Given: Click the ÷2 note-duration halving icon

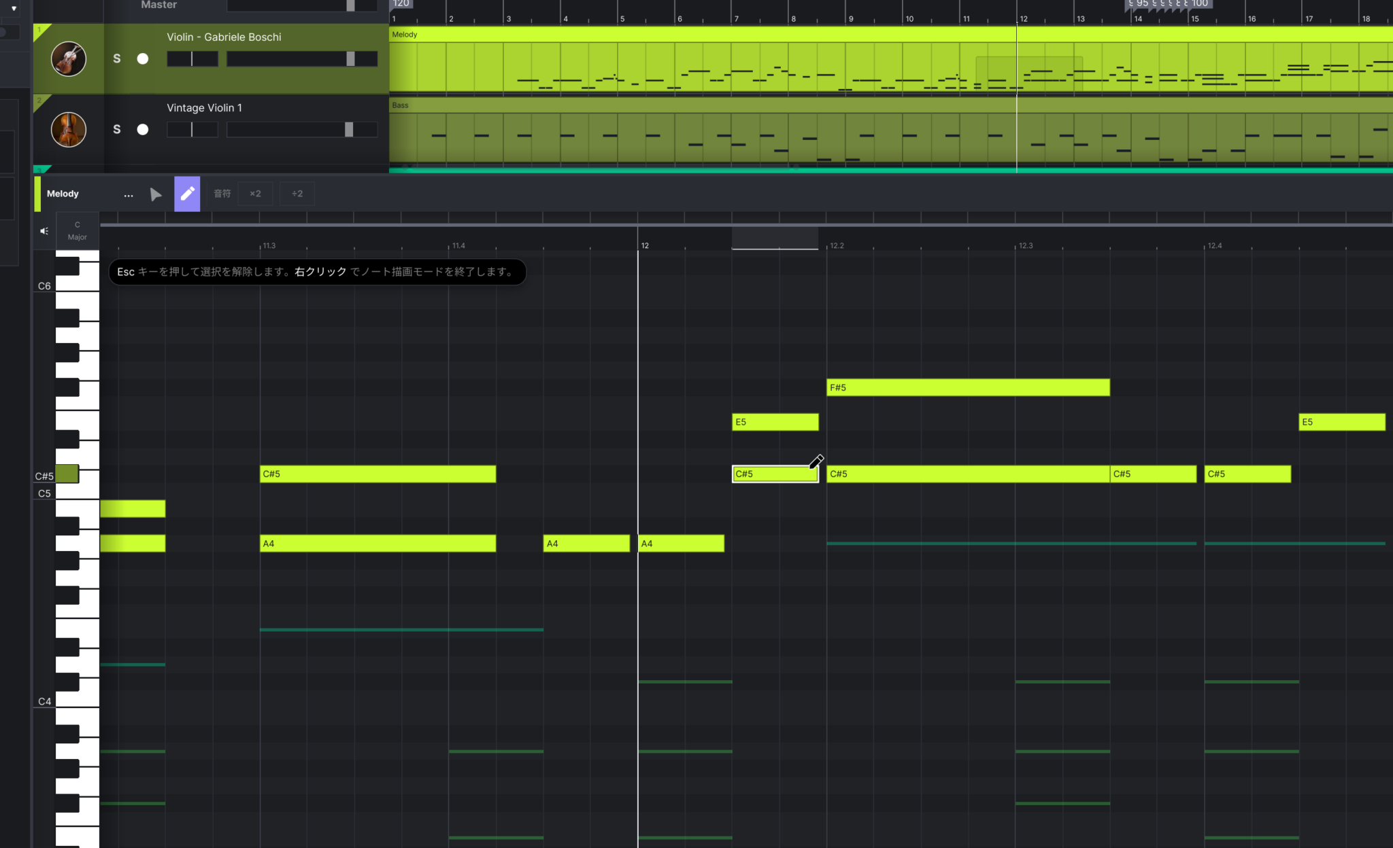Looking at the screenshot, I should tap(297, 194).
